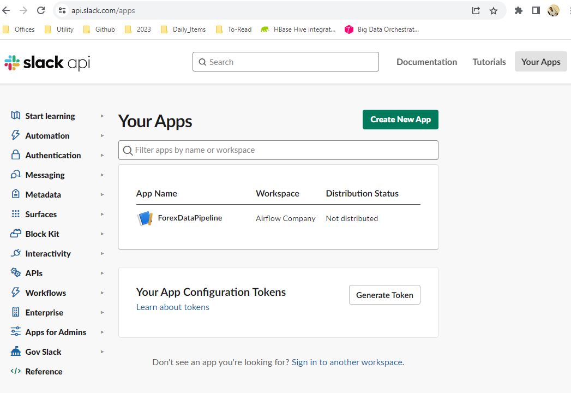The height and width of the screenshot is (393, 571).
Task: Open the Tutorials navigation item
Action: (489, 62)
